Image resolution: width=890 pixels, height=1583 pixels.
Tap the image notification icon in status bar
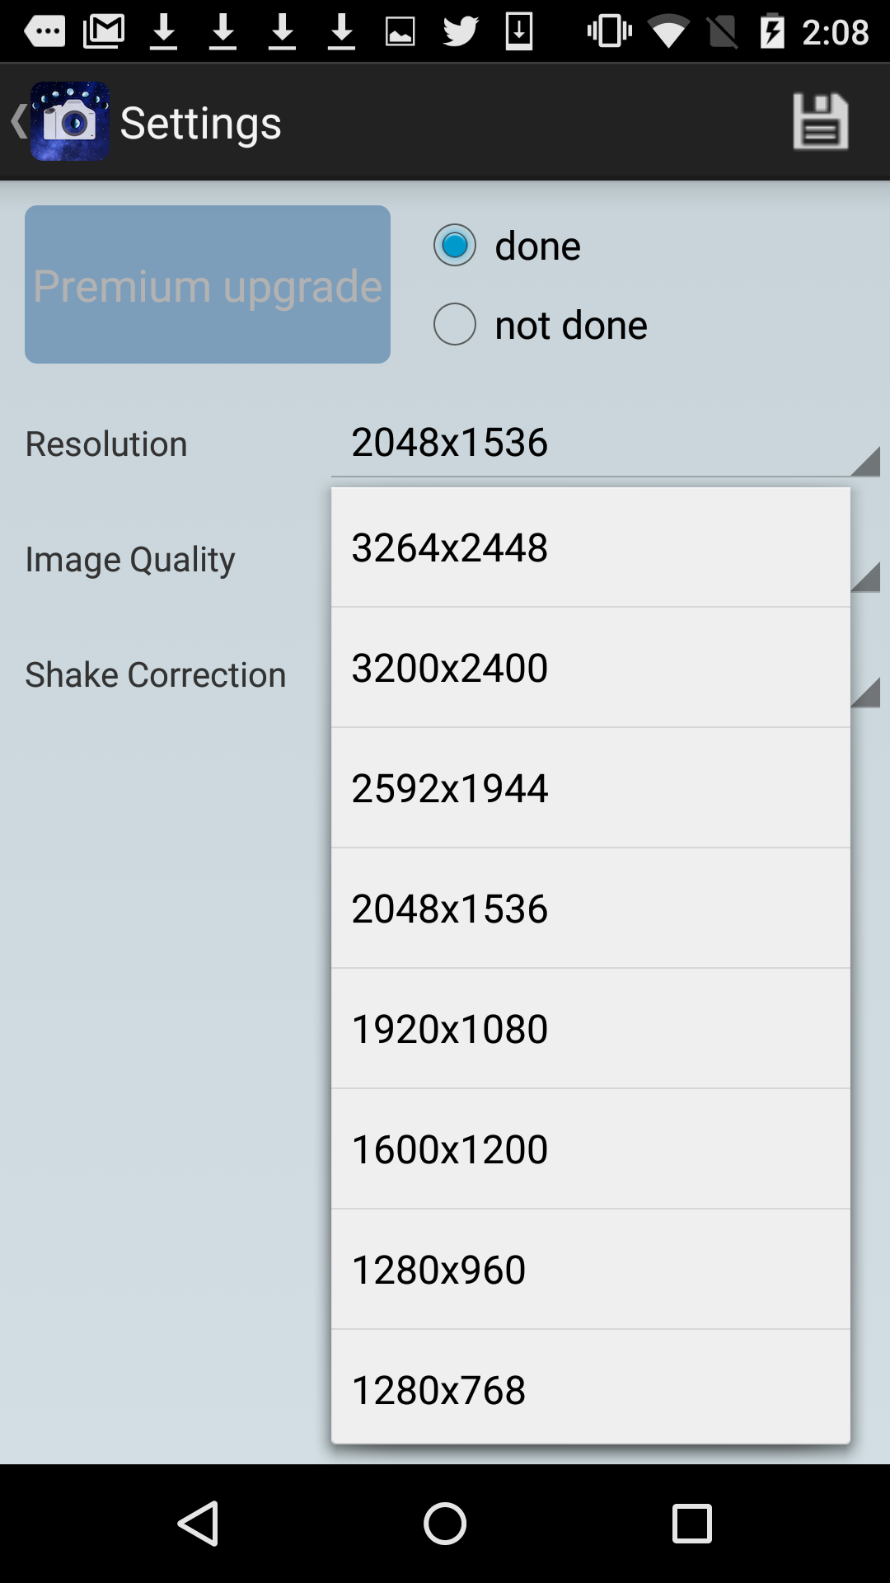400,32
